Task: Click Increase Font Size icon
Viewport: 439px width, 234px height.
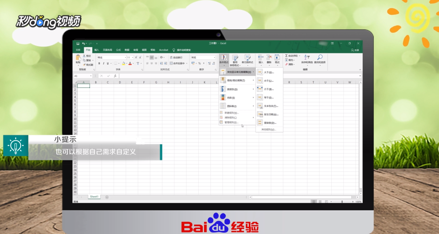Action: click(136, 57)
